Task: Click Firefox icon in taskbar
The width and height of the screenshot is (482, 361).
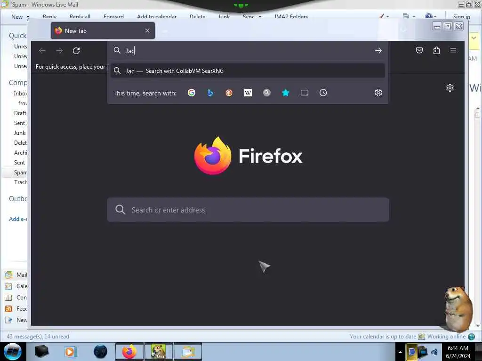Action: click(129, 352)
